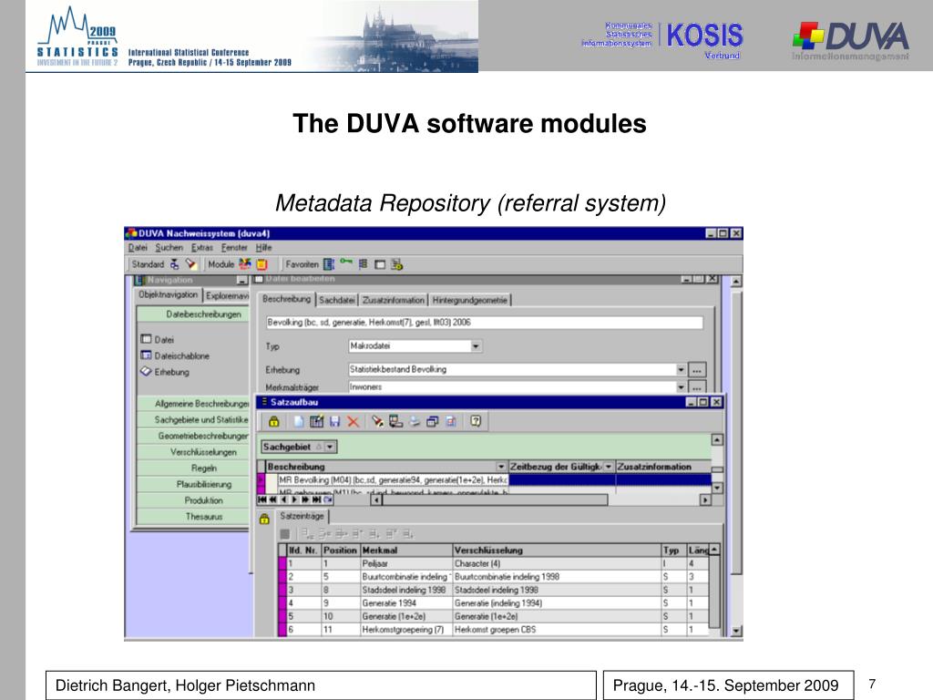Click the main window vertical scrollbar up arrow
933x700 pixels.
pyautogui.click(x=736, y=282)
